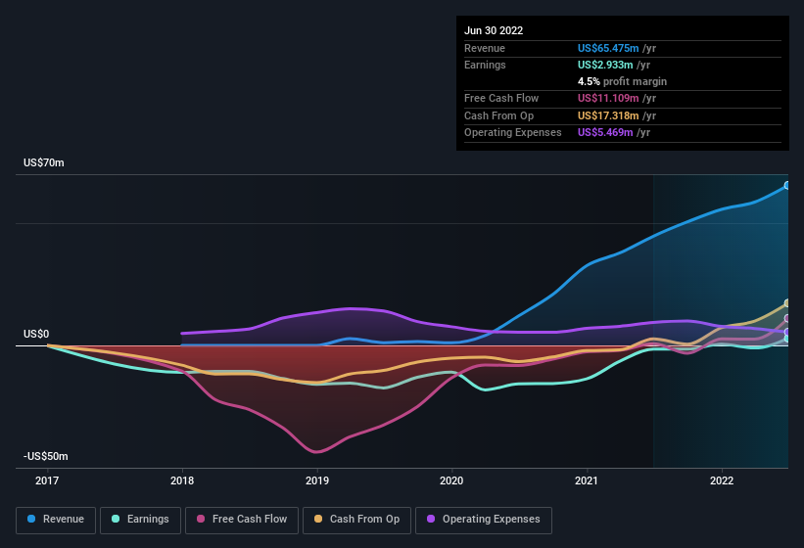Screen dimensions: 804x548
Task: Click the 2019 x-axis label
Action: point(317,480)
